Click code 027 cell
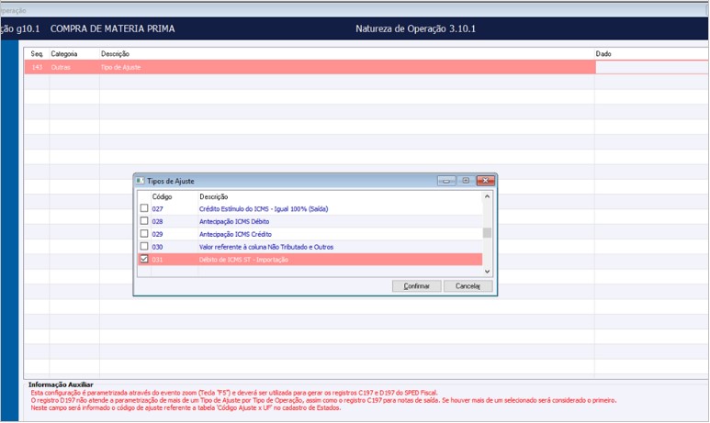 (158, 209)
